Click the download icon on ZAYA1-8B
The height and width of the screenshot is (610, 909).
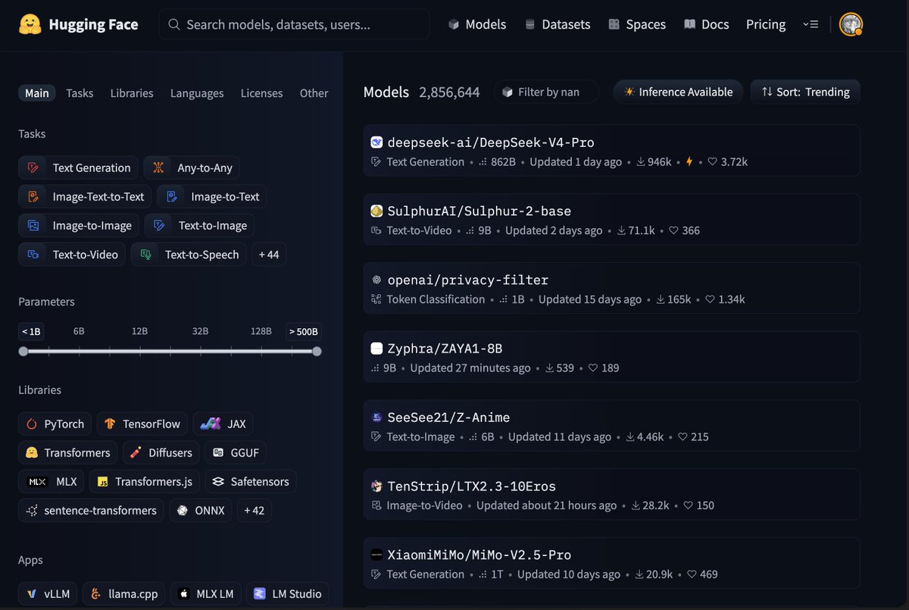pos(548,368)
